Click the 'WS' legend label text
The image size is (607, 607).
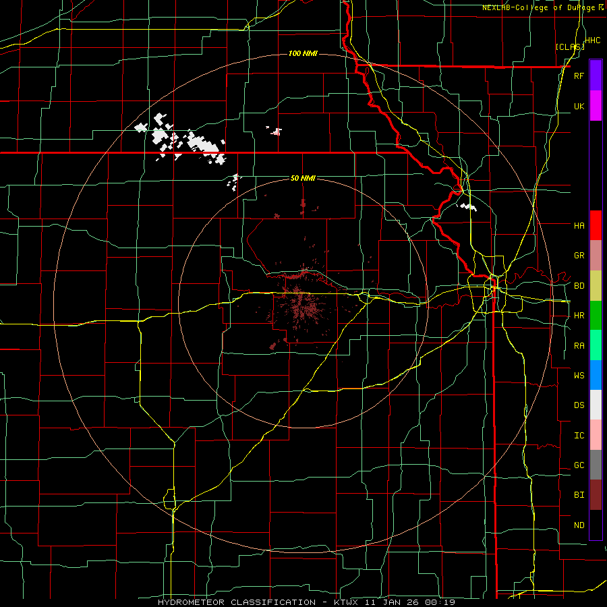point(579,376)
